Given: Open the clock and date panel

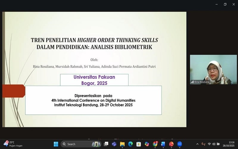Looking at the screenshot, I should [x=229, y=144].
